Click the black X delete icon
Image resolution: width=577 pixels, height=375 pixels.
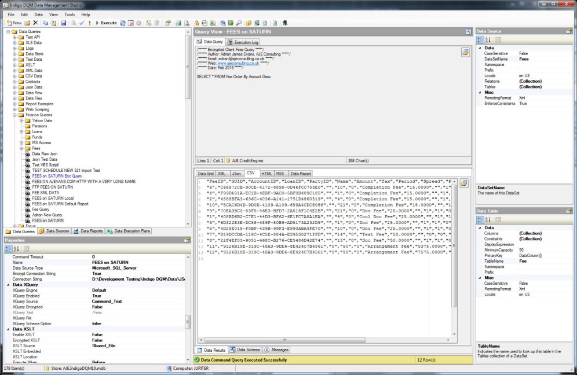(x=36, y=23)
